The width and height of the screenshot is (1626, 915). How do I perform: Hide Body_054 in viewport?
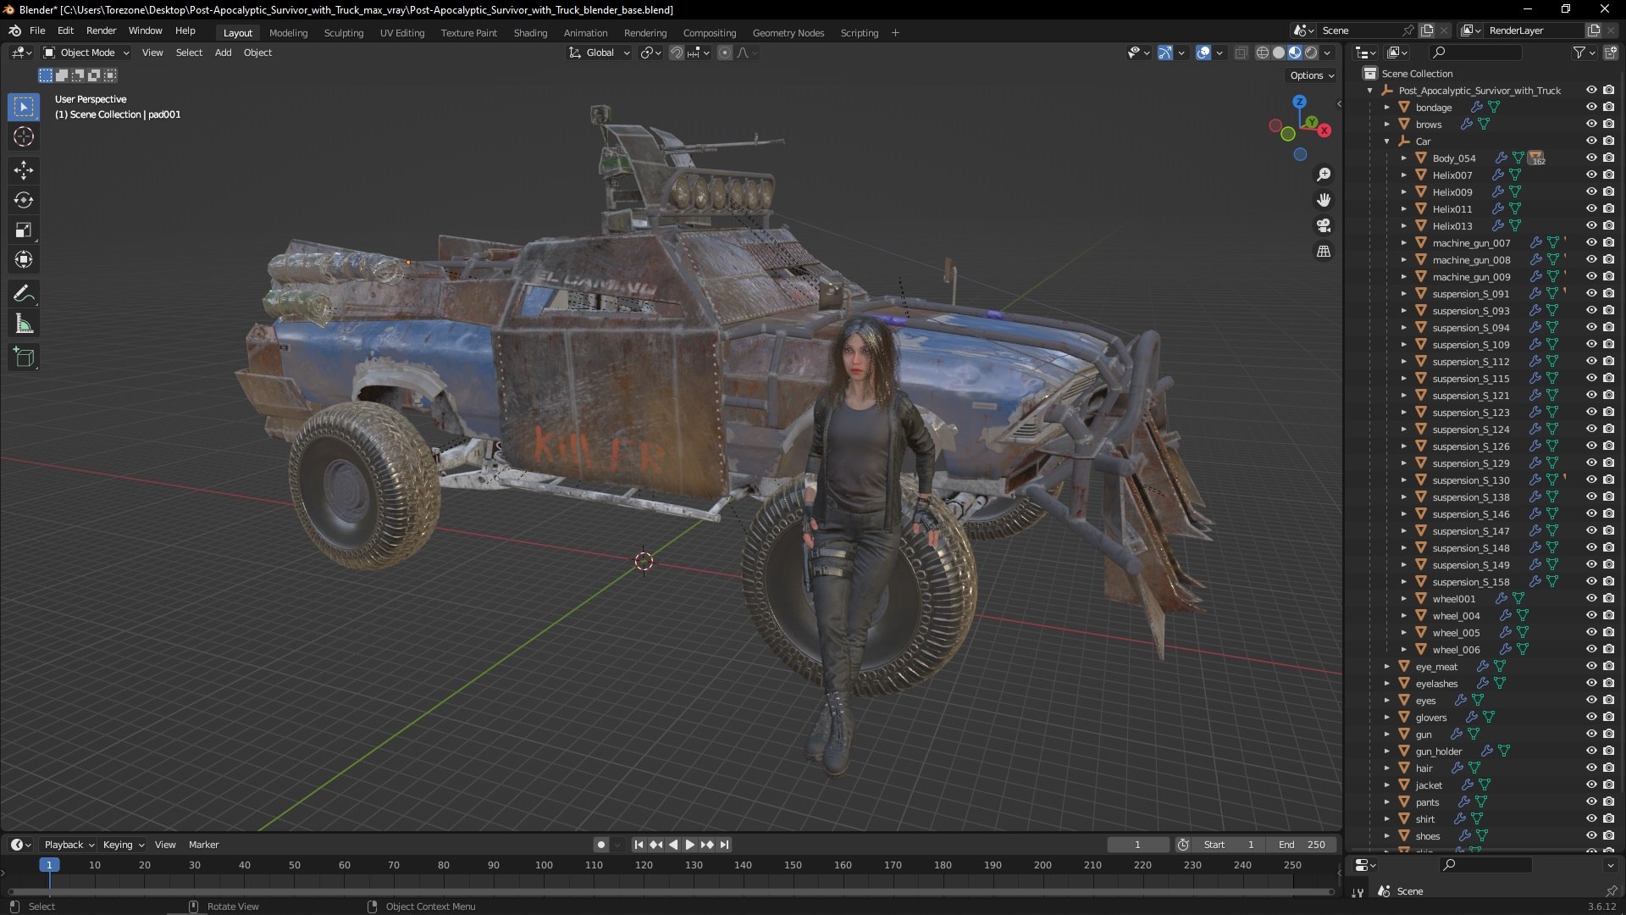click(1591, 158)
